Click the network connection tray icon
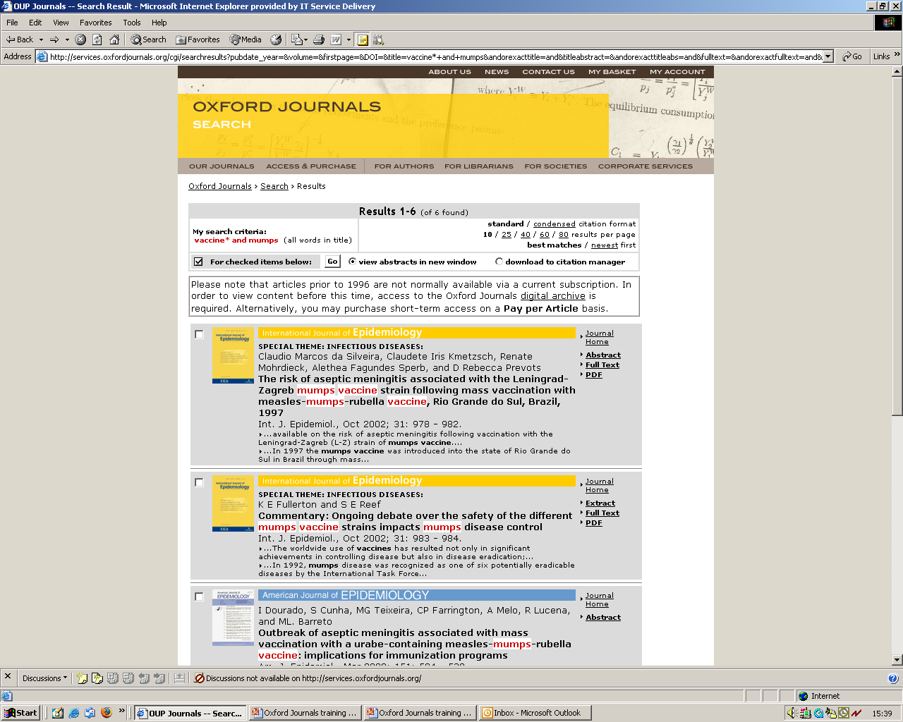The width and height of the screenshot is (903, 722). point(805,713)
